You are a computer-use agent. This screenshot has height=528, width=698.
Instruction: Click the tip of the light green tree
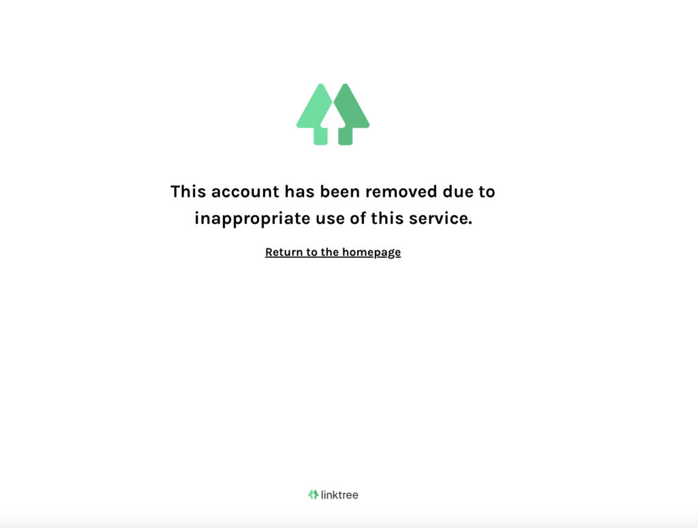pyautogui.click(x=320, y=87)
